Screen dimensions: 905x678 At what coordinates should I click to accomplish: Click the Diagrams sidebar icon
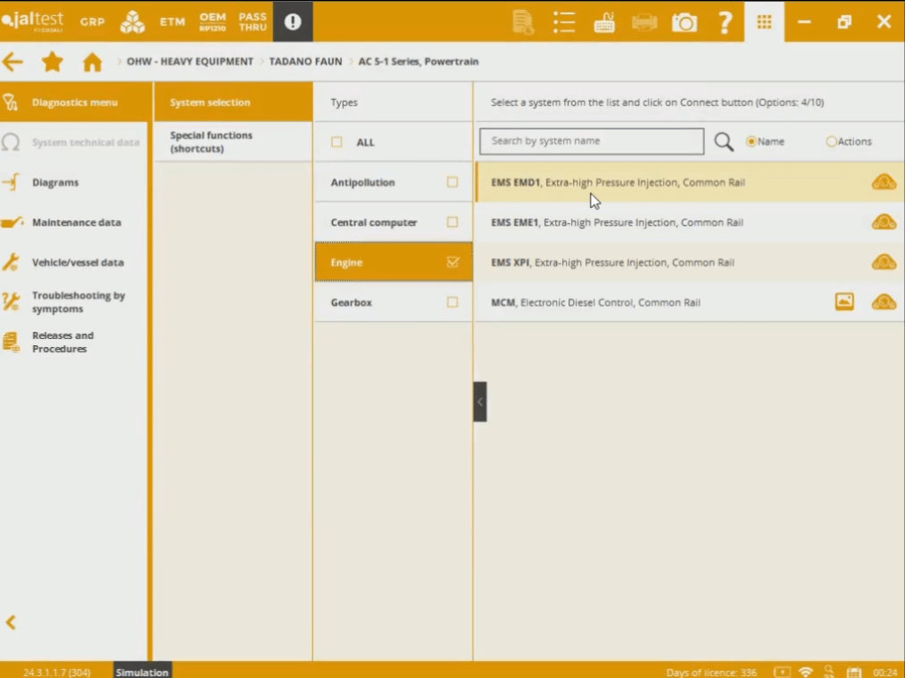[11, 182]
